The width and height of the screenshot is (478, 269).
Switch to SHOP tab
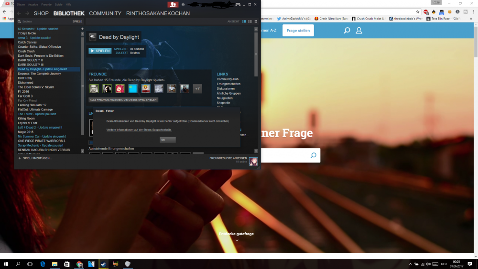pos(41,13)
